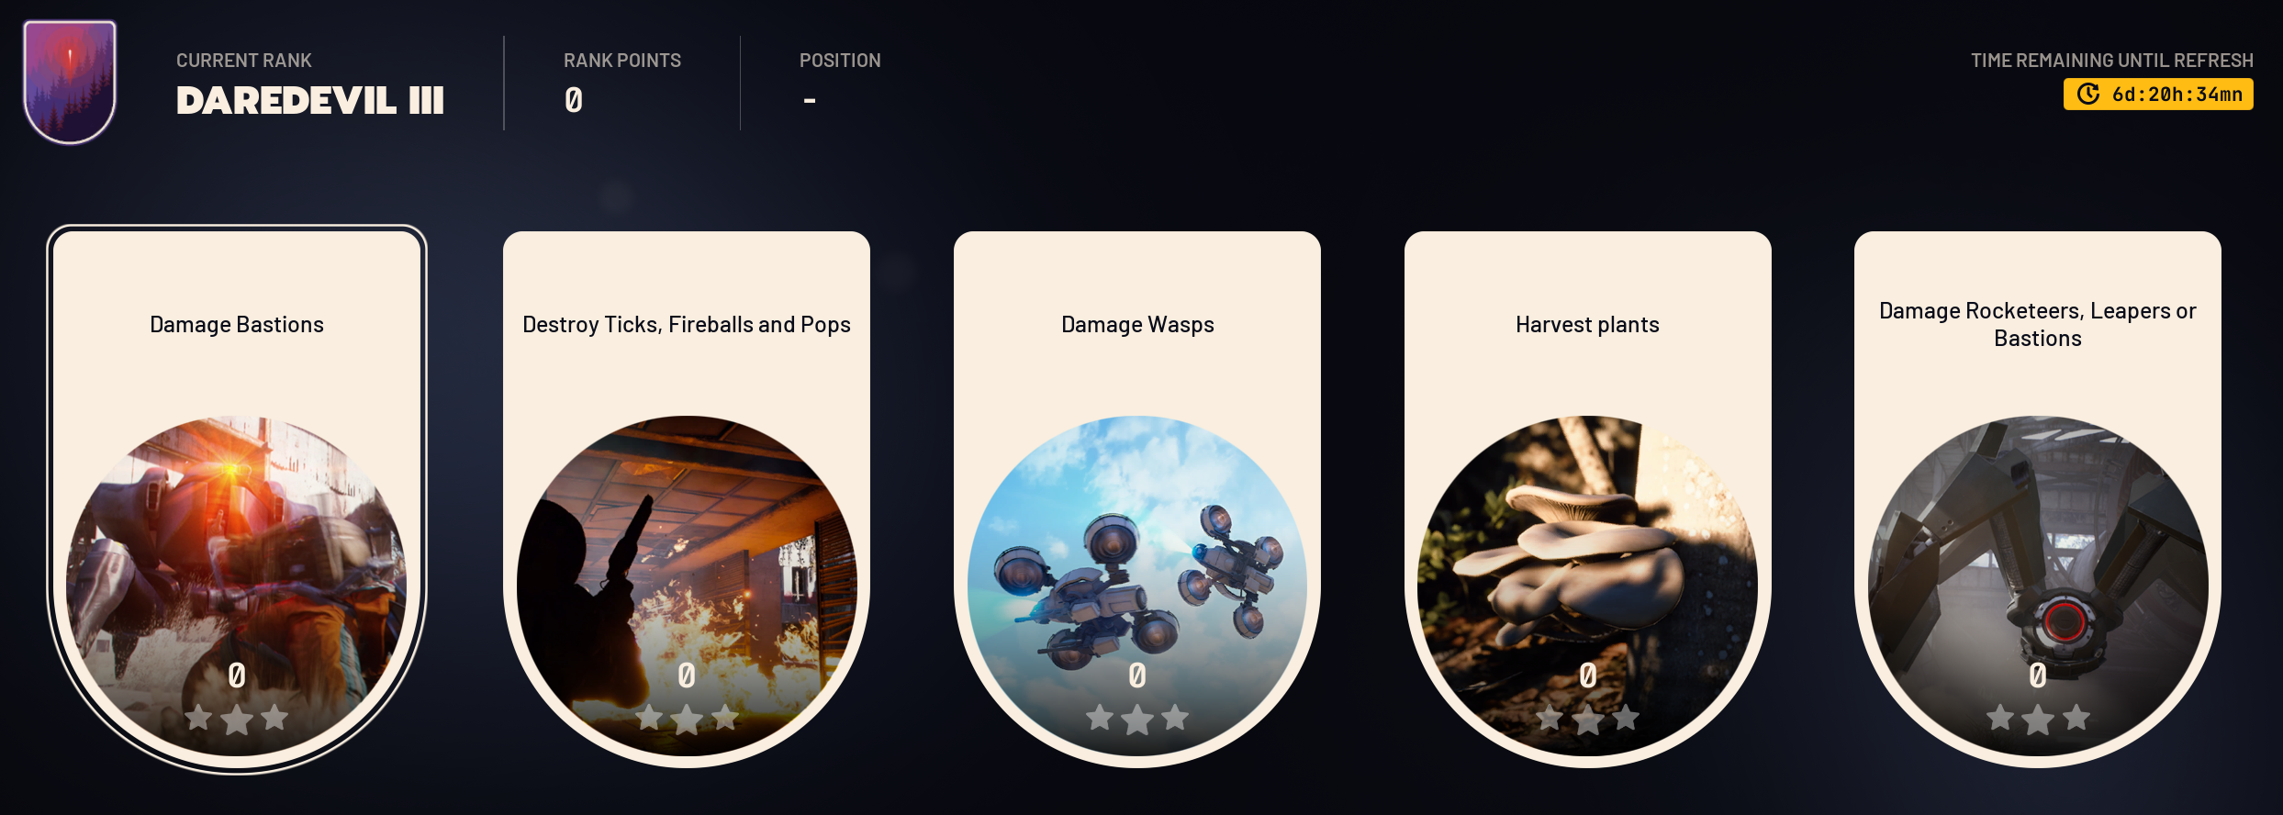The height and width of the screenshot is (815, 2283).
Task: Click the middle star on Damage Bastions card
Action: tap(237, 720)
